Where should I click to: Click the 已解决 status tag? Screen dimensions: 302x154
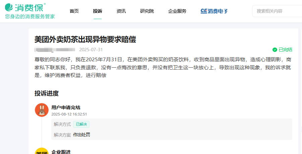pos(81,125)
